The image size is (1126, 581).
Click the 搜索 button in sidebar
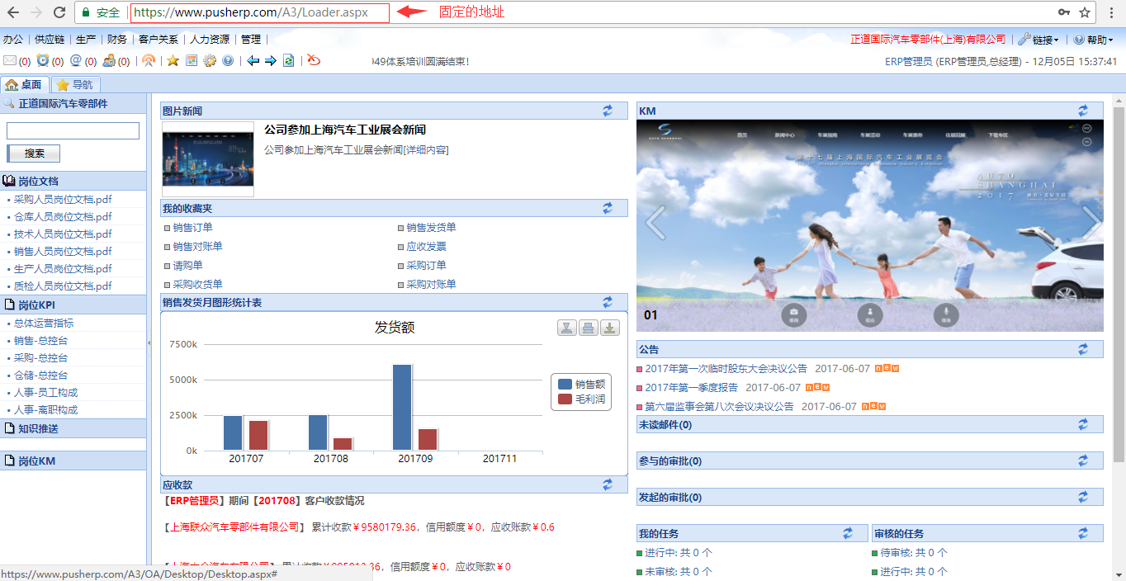click(34, 153)
